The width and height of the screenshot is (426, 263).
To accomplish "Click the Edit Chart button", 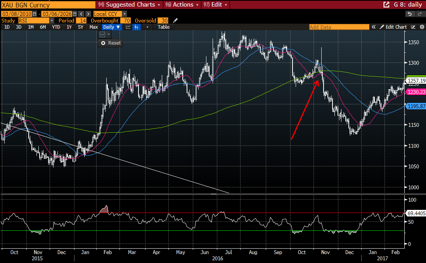I will pos(393,27).
